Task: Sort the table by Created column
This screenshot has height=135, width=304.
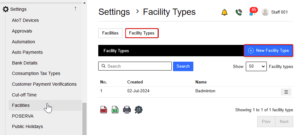Action: tap(135, 82)
